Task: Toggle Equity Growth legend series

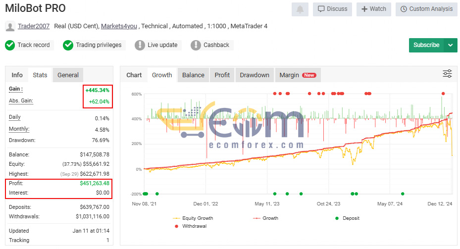Action: (193, 218)
